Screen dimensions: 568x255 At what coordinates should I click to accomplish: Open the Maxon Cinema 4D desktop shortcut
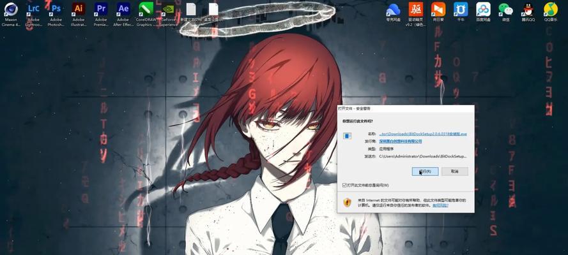[x=12, y=14]
